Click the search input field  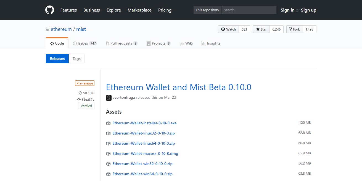click(x=249, y=10)
